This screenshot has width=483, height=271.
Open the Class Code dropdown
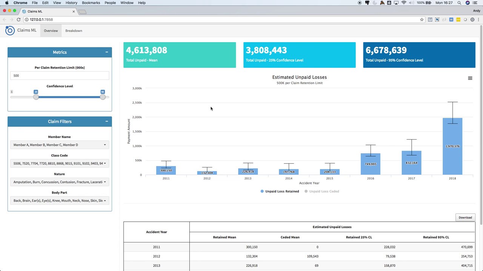(x=60, y=163)
